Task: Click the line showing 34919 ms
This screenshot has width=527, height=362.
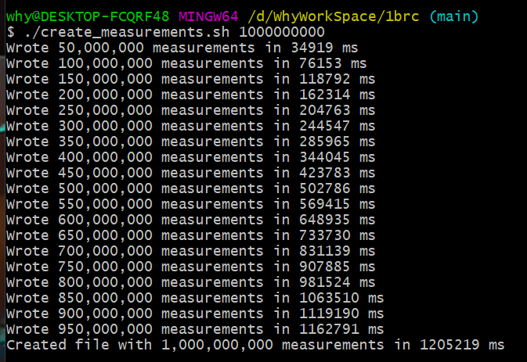Action: [182, 48]
